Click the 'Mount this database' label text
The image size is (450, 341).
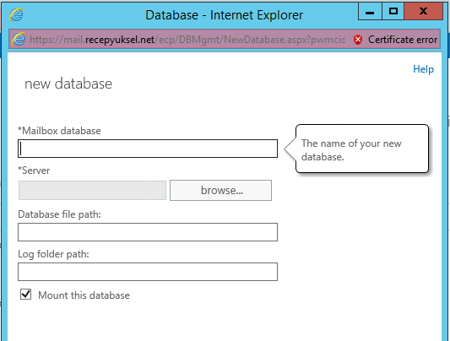click(x=84, y=295)
